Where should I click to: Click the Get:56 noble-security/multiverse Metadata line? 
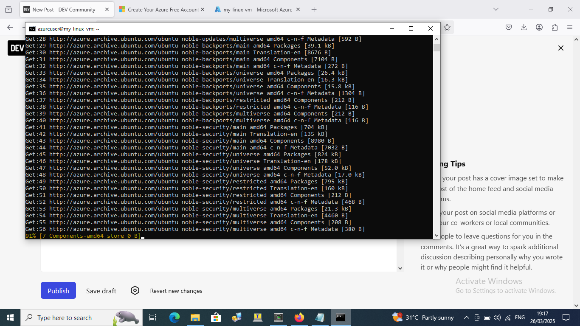(195, 229)
